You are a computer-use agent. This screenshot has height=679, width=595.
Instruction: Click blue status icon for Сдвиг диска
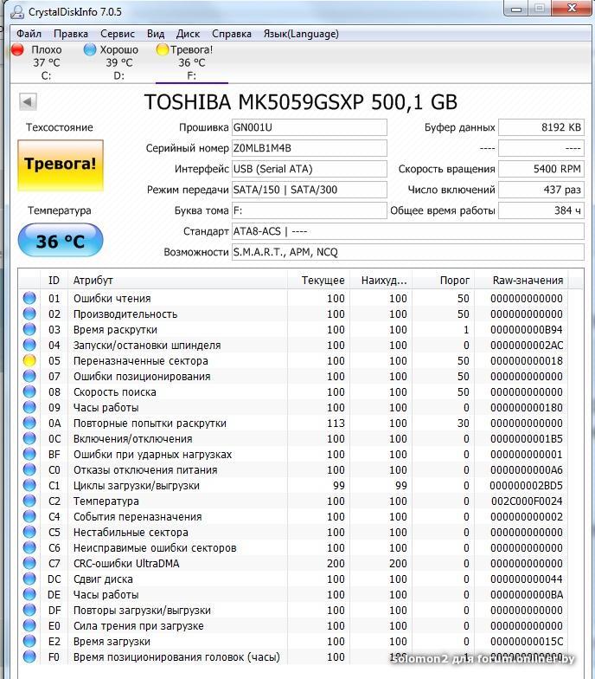tap(29, 579)
